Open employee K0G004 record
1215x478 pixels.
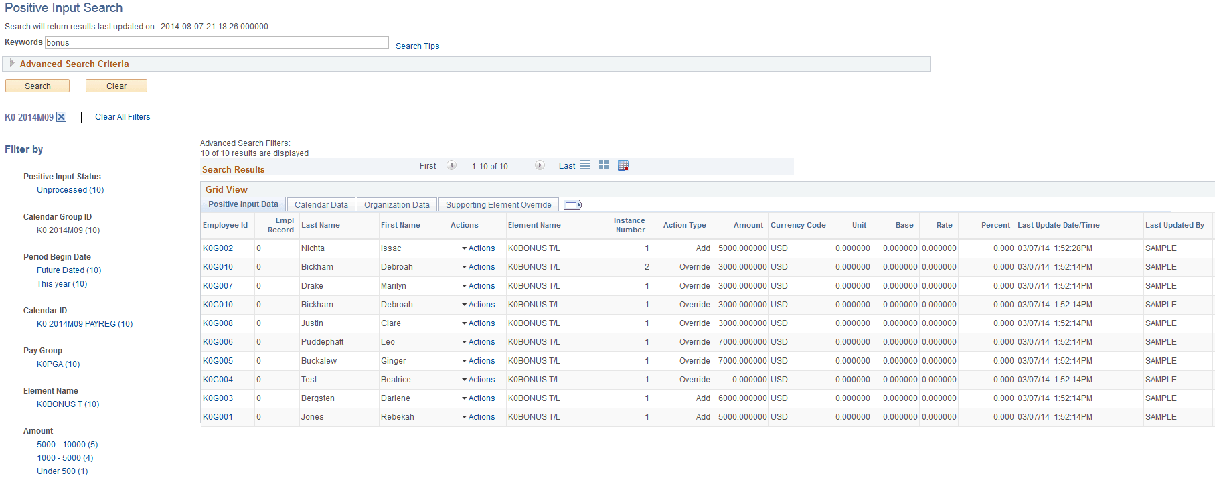[218, 380]
